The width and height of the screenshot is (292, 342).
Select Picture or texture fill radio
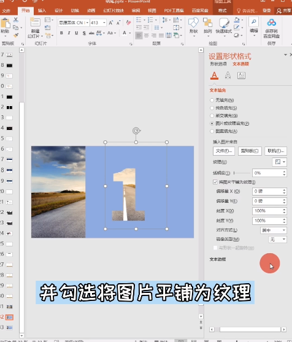click(x=212, y=123)
